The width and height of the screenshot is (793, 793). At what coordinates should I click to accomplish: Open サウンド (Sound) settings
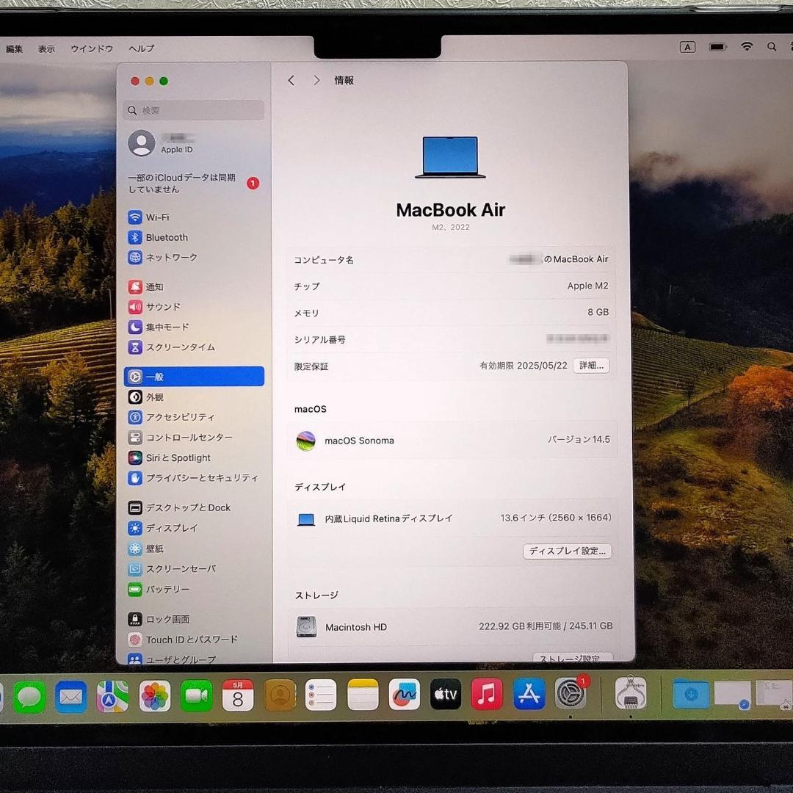[162, 307]
